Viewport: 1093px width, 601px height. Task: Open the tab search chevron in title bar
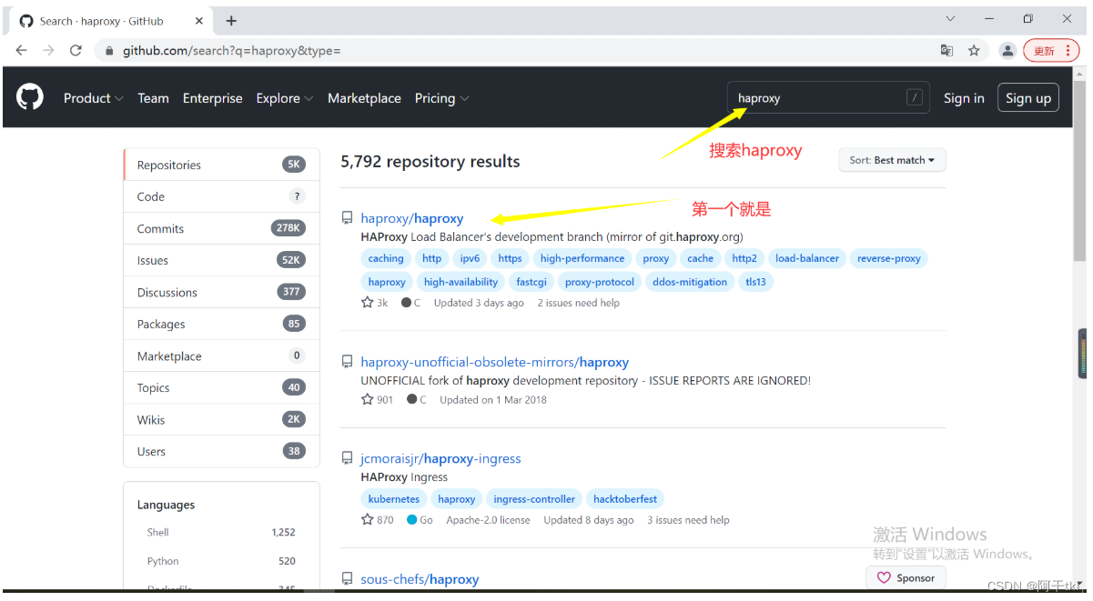point(950,19)
